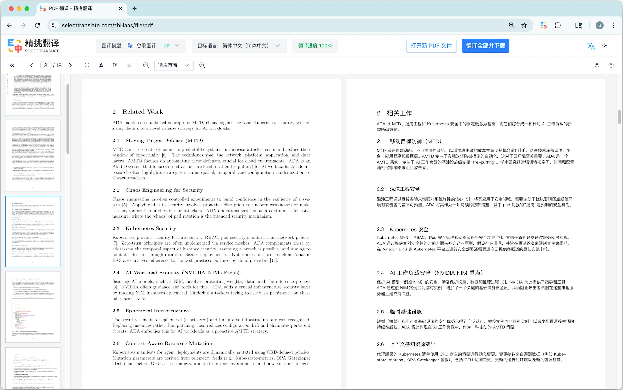623x390 pixels.
Task: Select the highlighted page 3 thumbnail
Action: point(33,231)
